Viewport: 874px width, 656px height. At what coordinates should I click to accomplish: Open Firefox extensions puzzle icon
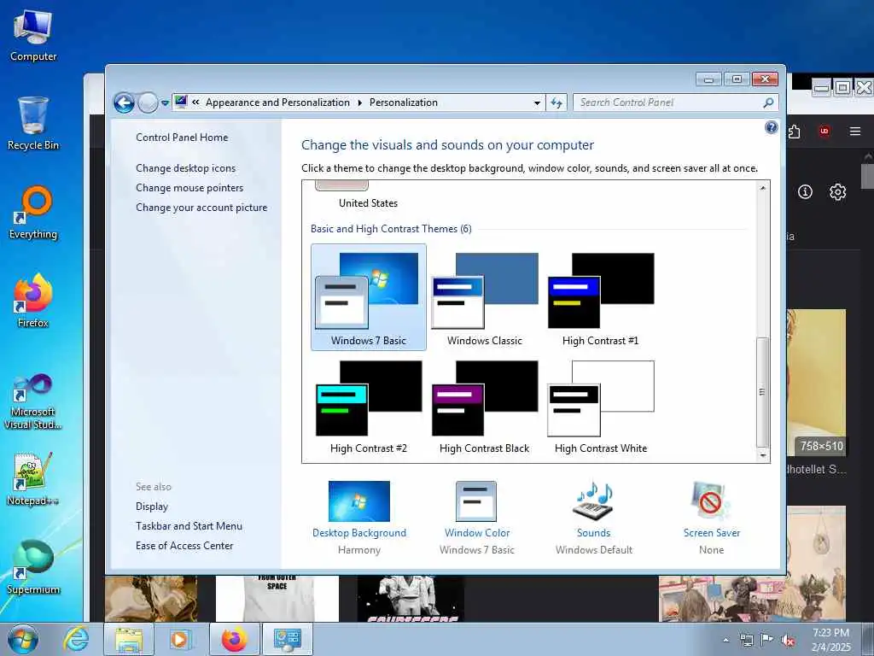tap(795, 132)
